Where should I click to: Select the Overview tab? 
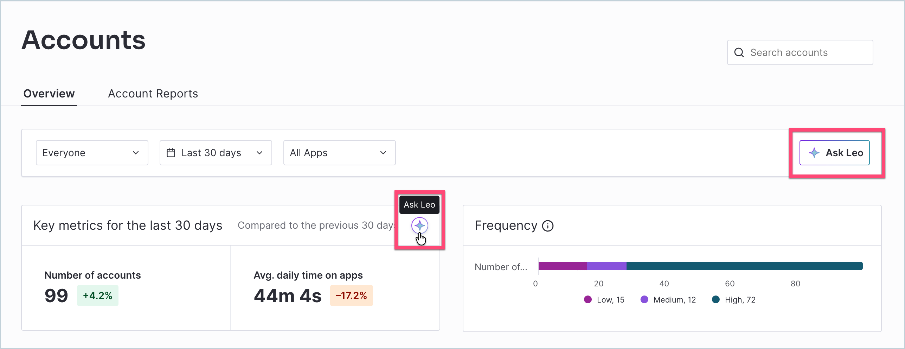(x=49, y=94)
